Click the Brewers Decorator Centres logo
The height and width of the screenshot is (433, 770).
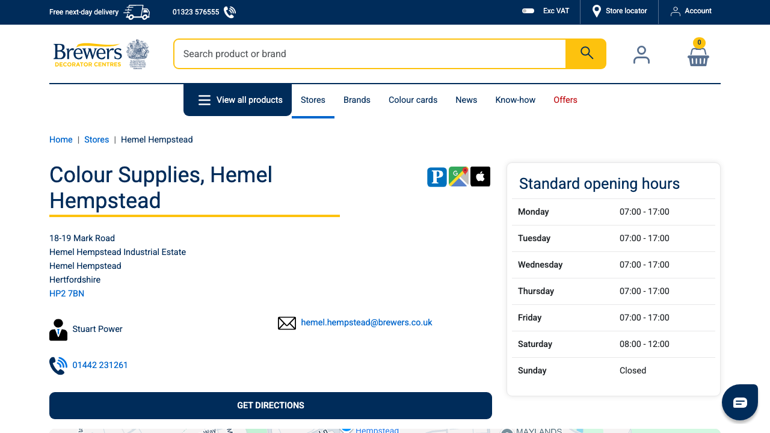88,55
